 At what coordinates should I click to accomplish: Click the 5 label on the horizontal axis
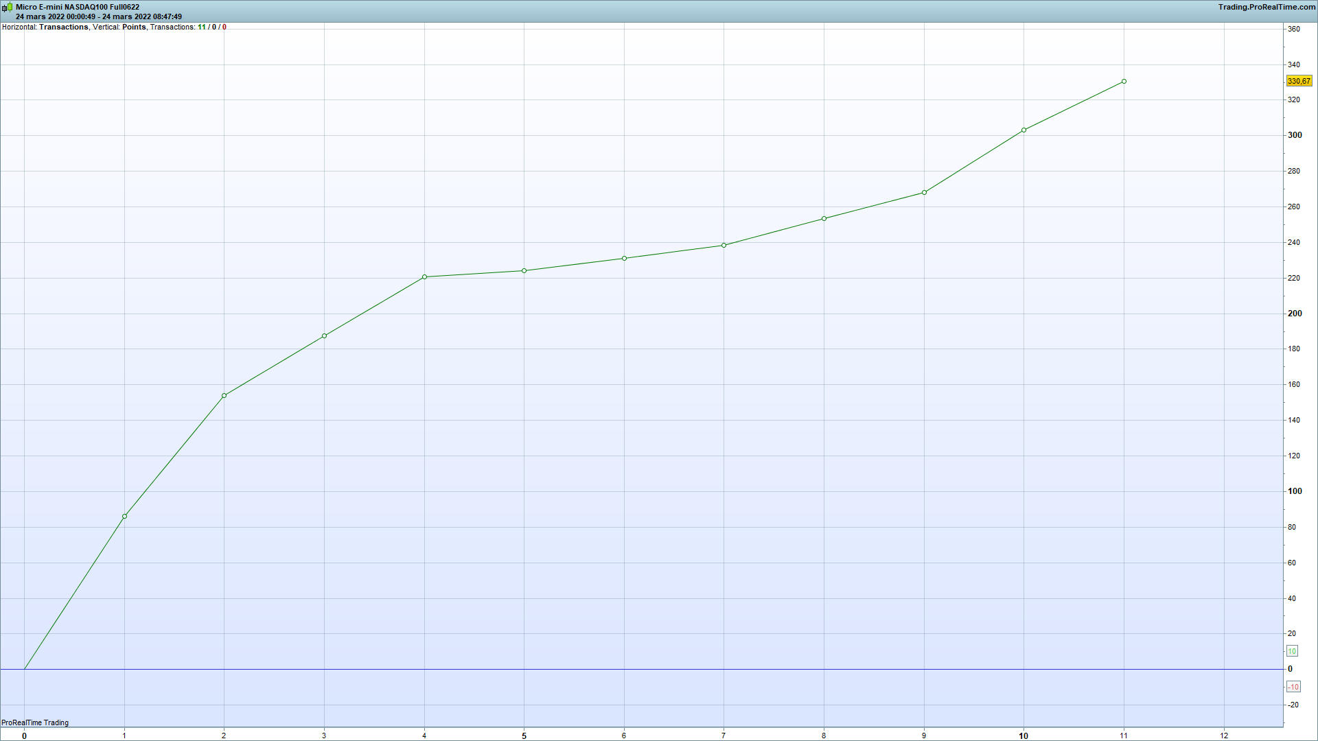[524, 736]
